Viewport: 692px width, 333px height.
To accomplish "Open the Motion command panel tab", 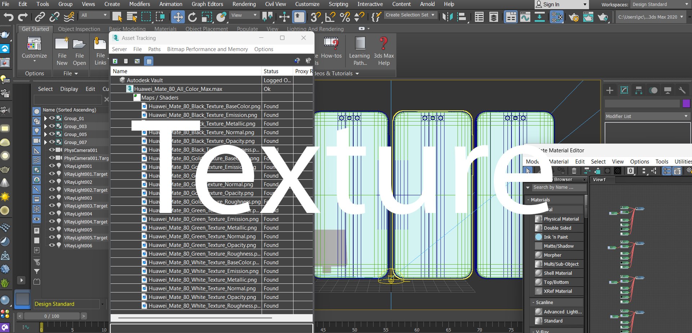I will 653,90.
